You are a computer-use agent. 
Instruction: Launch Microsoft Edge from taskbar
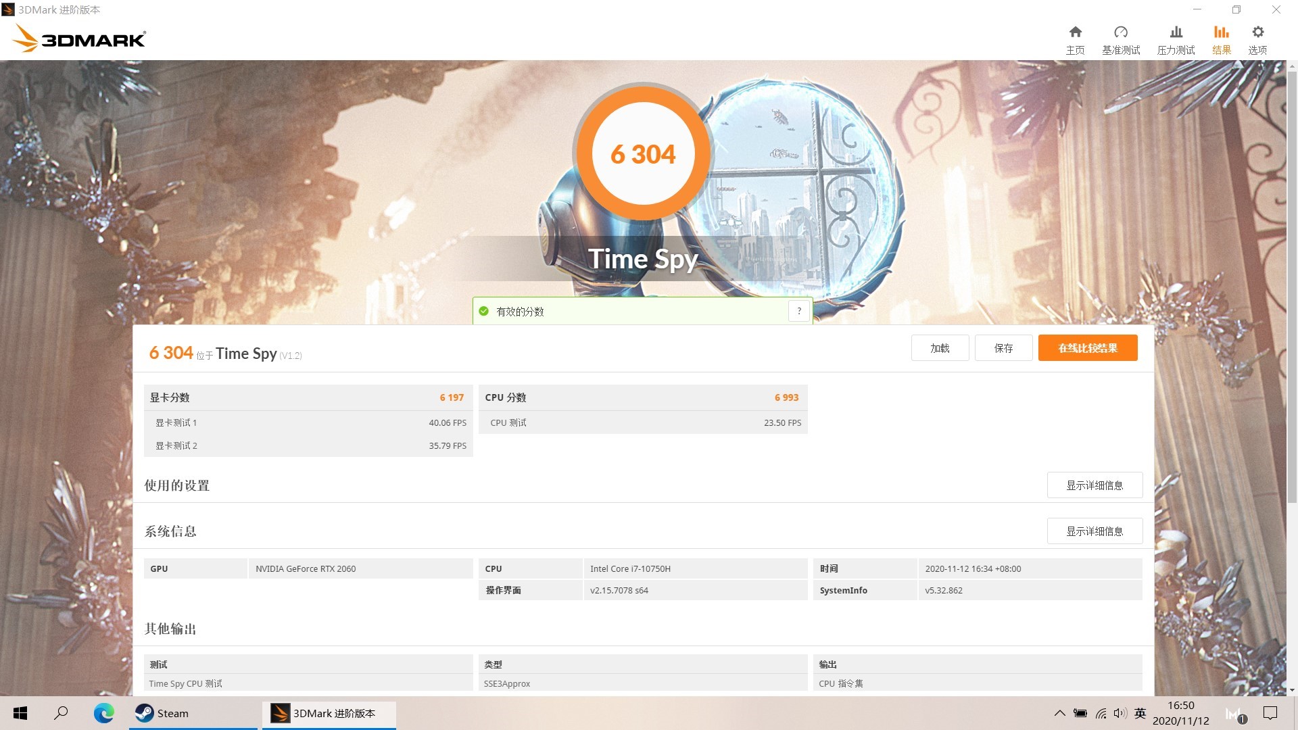click(x=103, y=713)
